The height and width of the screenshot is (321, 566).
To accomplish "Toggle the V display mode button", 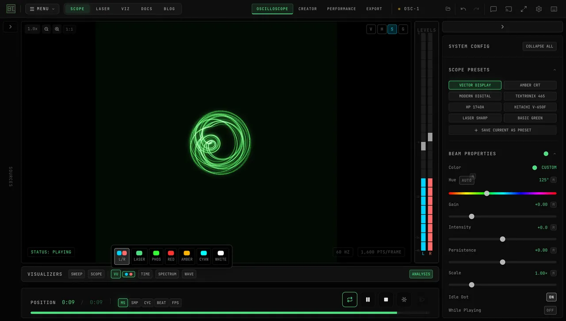I will click(371, 29).
